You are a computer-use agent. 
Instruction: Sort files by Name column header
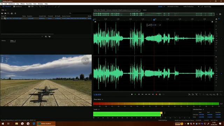click(3, 16)
